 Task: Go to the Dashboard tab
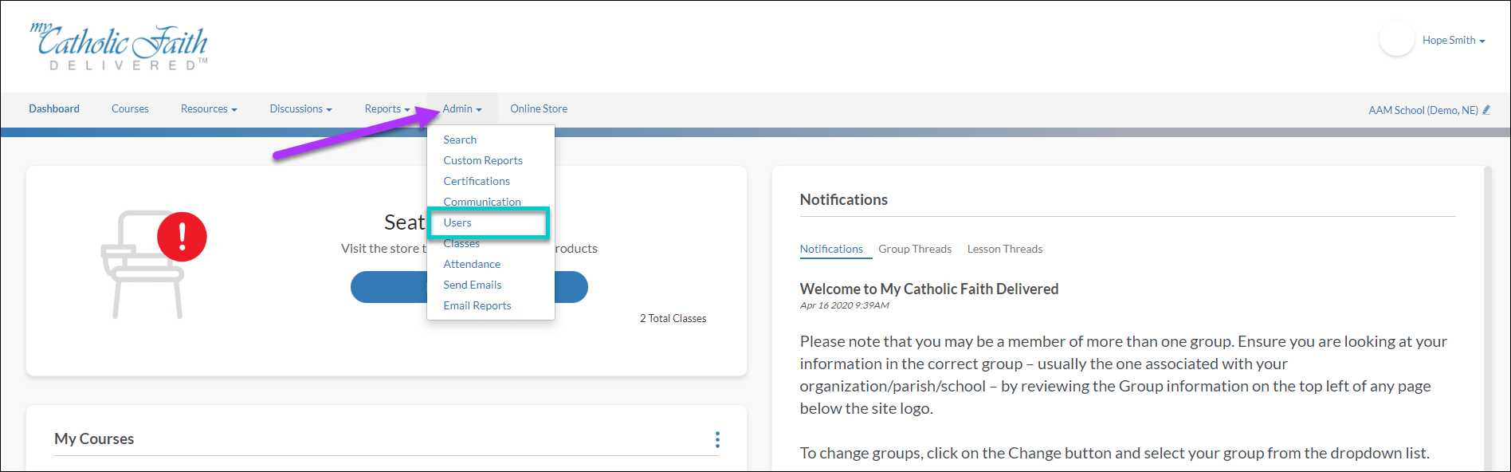pyautogui.click(x=54, y=108)
